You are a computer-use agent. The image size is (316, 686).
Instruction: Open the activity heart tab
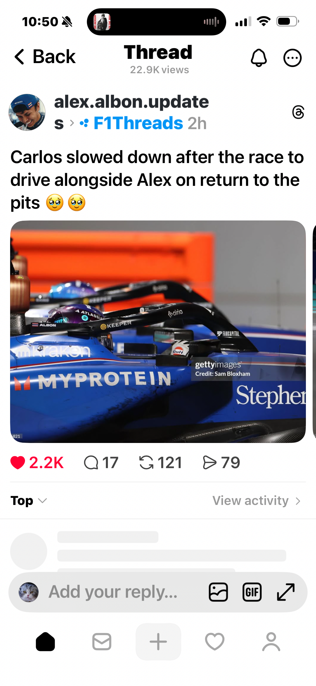click(x=215, y=642)
